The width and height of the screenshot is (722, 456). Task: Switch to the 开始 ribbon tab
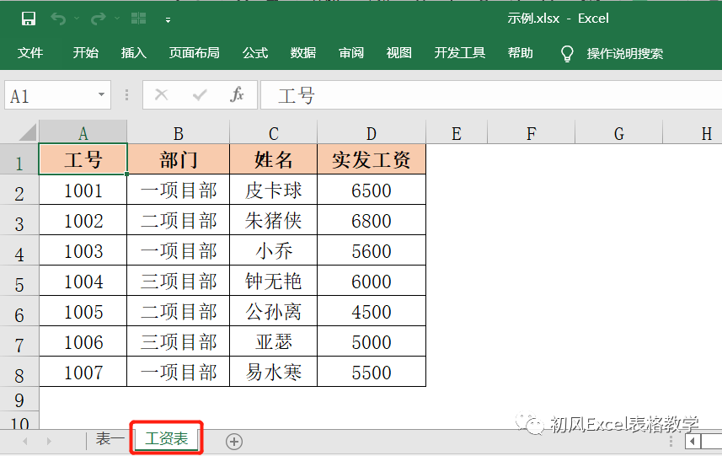coord(86,53)
